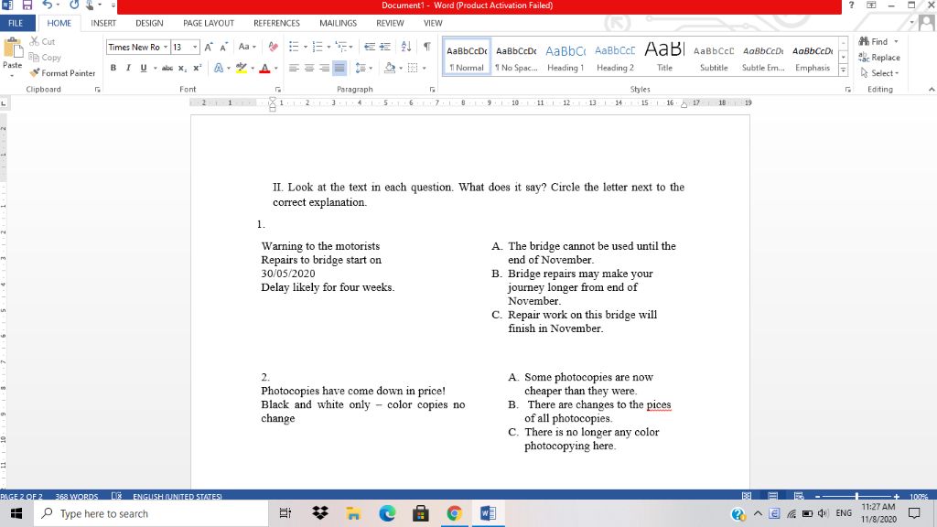Open Font dialog launcher
Image resolution: width=937 pixels, height=527 pixels.
point(279,90)
